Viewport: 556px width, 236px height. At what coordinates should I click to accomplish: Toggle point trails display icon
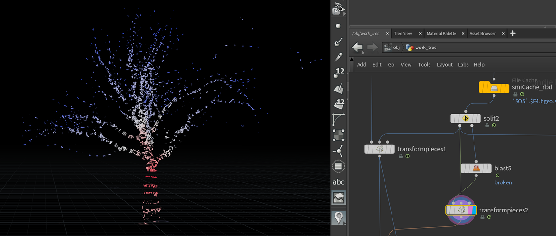[x=339, y=57]
